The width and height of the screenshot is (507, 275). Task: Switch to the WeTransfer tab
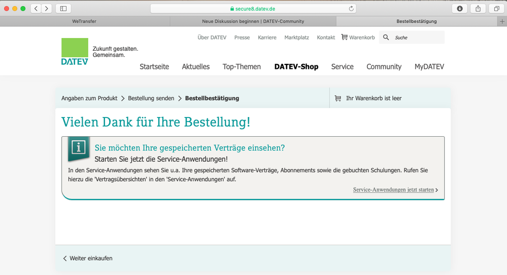(x=84, y=21)
